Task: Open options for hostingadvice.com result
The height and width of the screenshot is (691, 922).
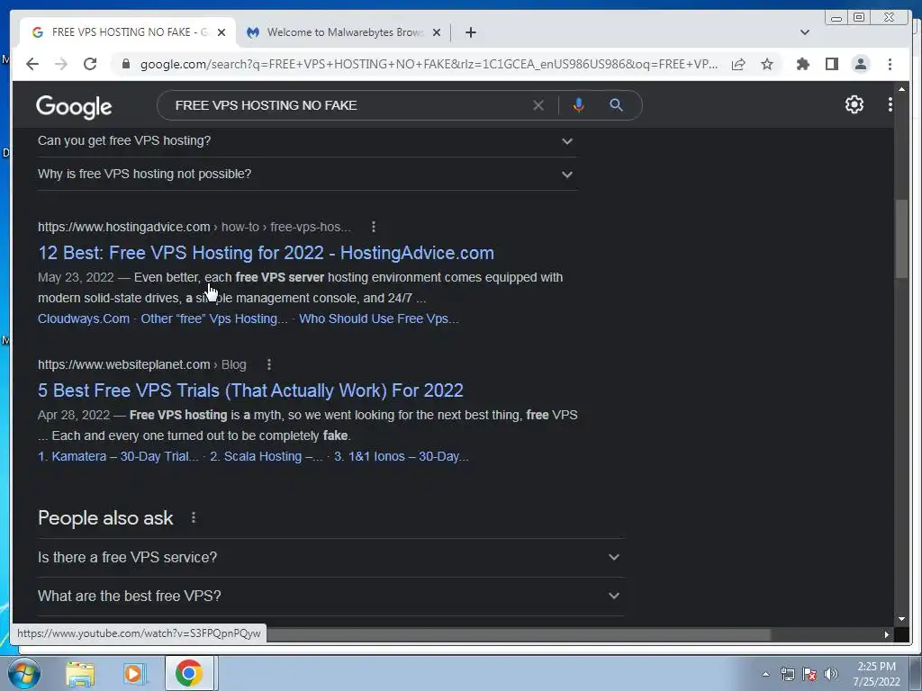Action: [x=374, y=227]
